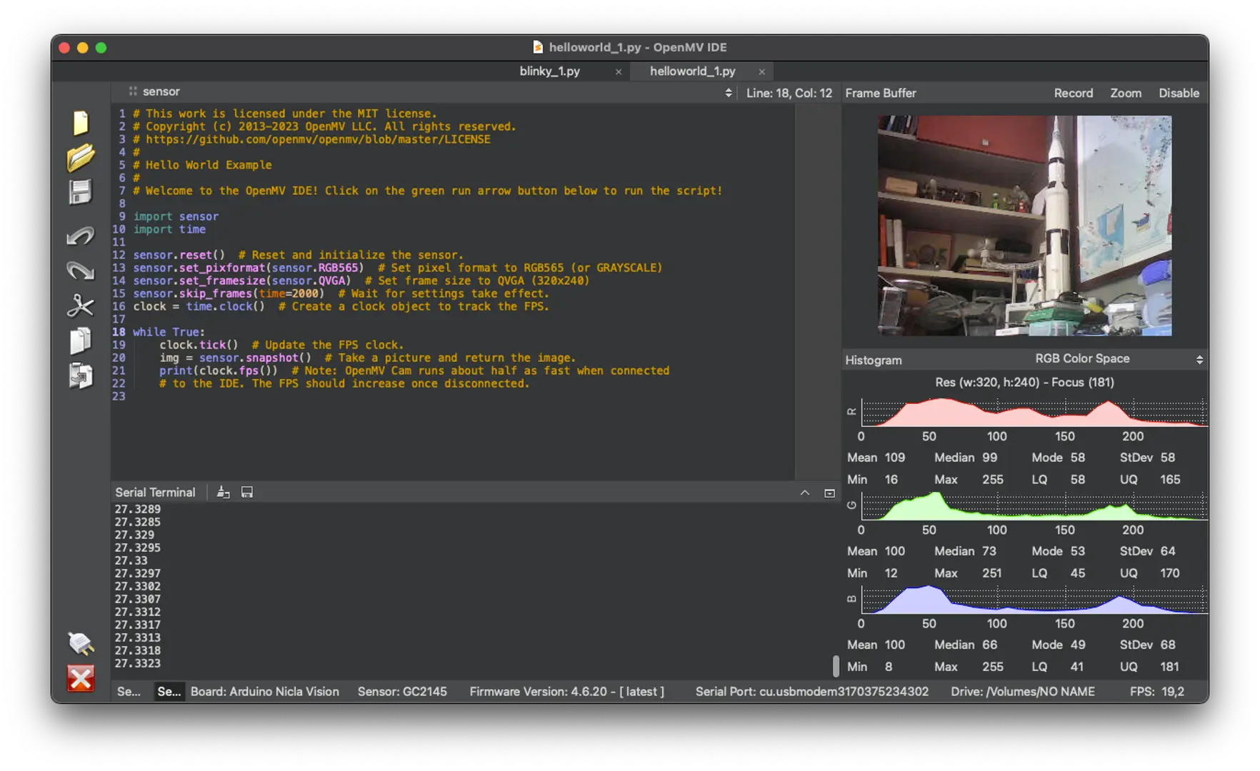
Task: Collapse the Serial Terminal with the chevron
Action: pyautogui.click(x=805, y=493)
